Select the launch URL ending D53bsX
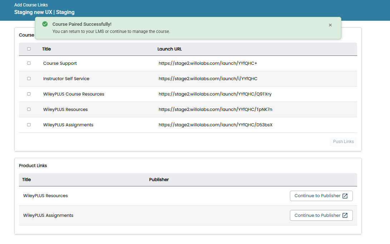 [x=216, y=125]
